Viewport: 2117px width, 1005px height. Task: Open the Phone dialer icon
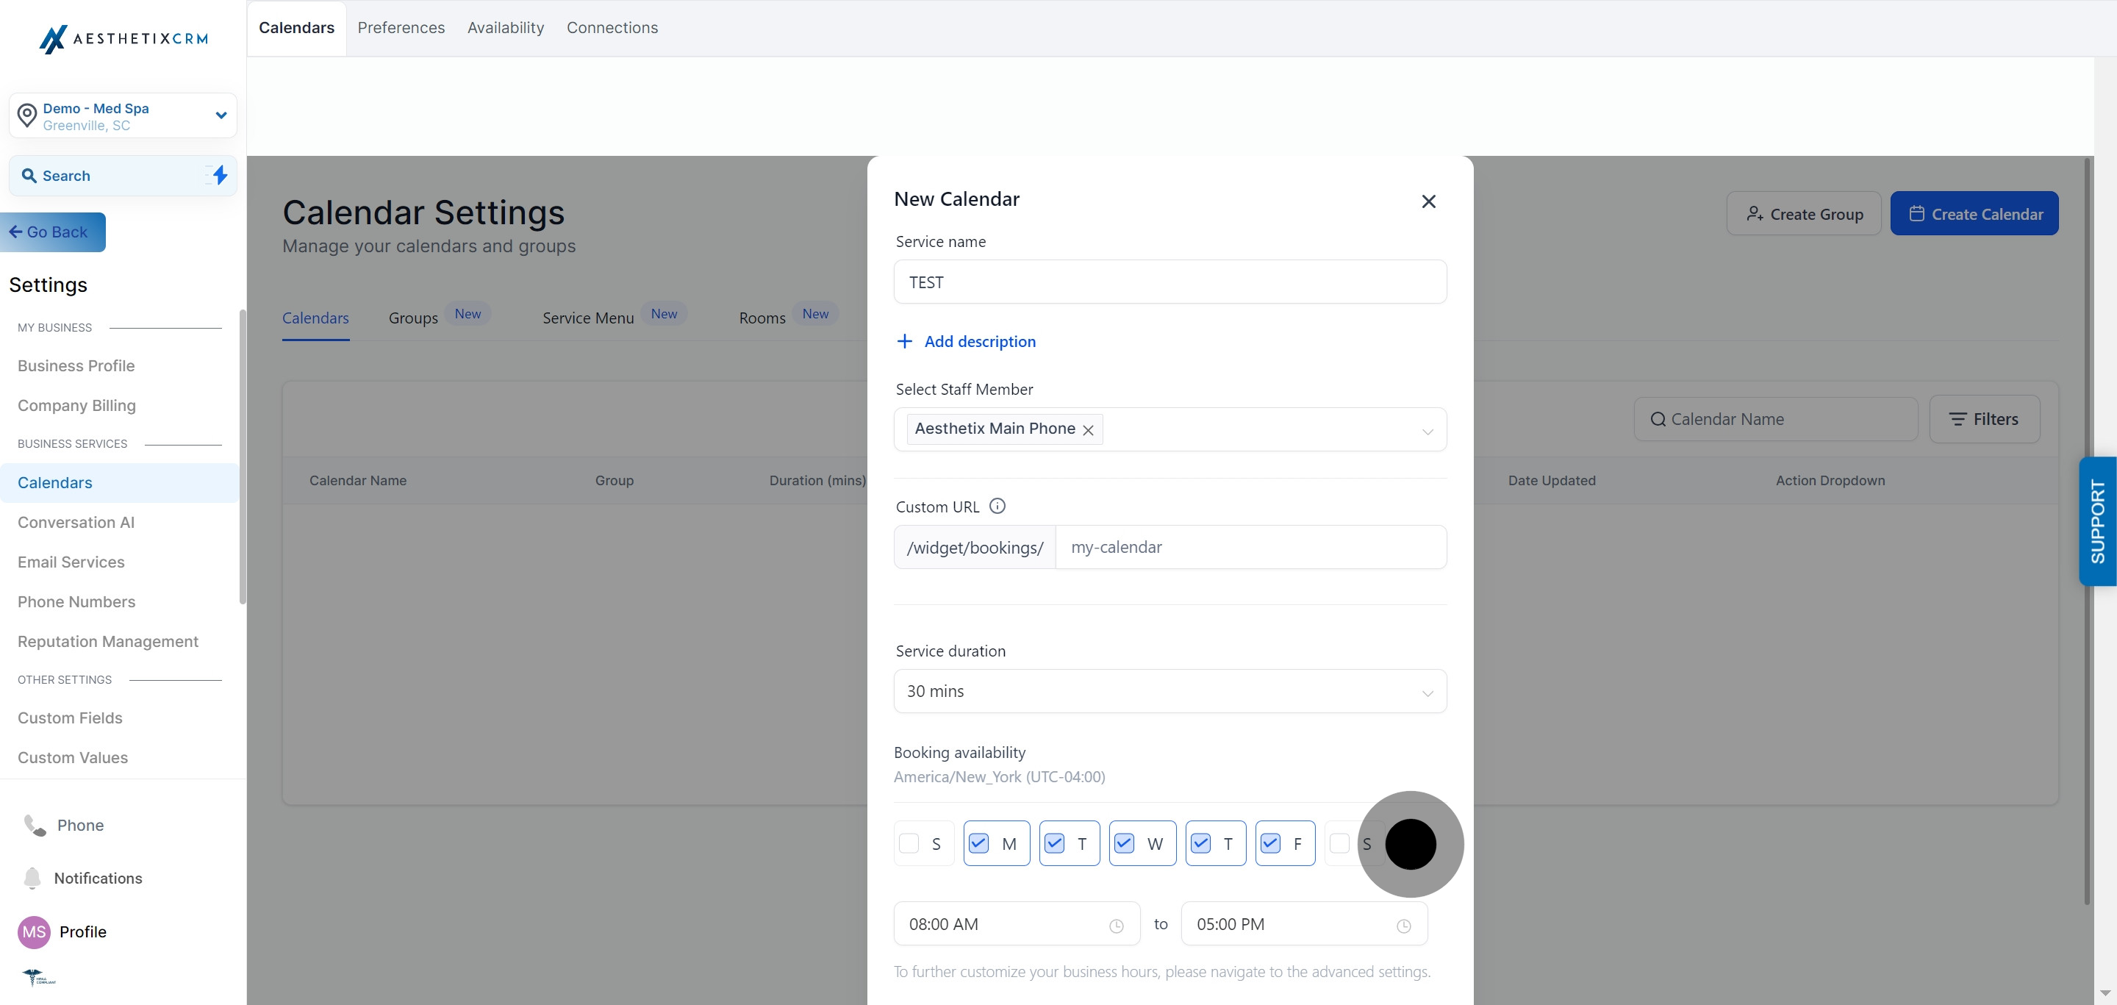coord(35,825)
